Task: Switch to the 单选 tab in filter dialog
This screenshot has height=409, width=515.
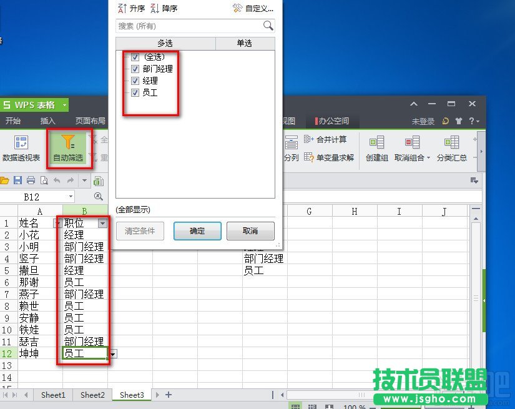Action: [245, 44]
